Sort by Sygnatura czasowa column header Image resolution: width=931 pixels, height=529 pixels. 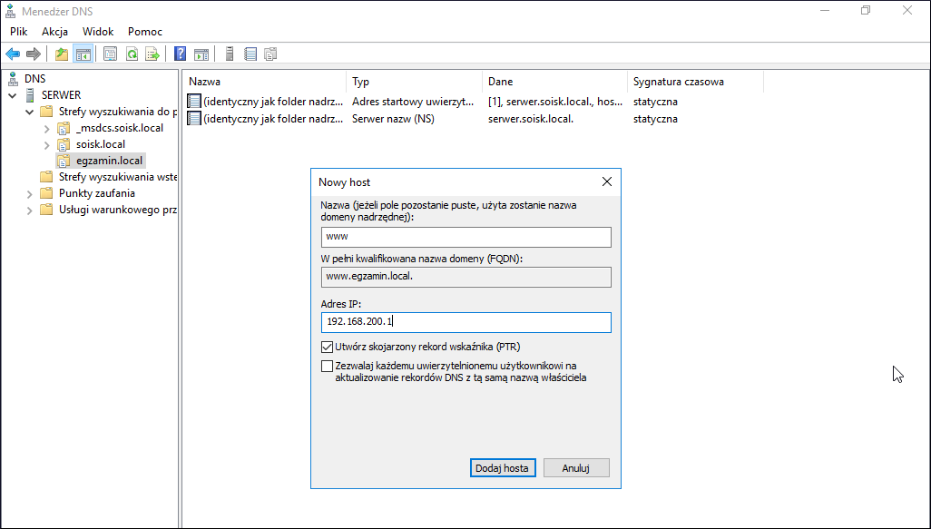pos(695,82)
